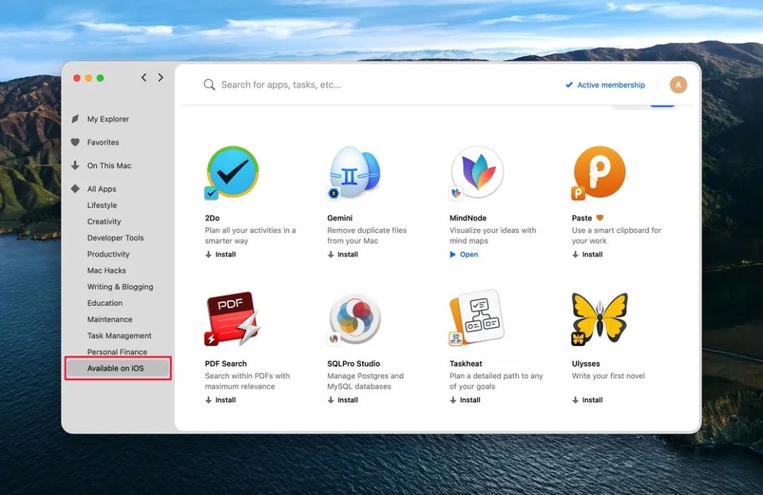The height and width of the screenshot is (495, 763).
Task: Open the Paste app icon
Action: click(x=599, y=172)
